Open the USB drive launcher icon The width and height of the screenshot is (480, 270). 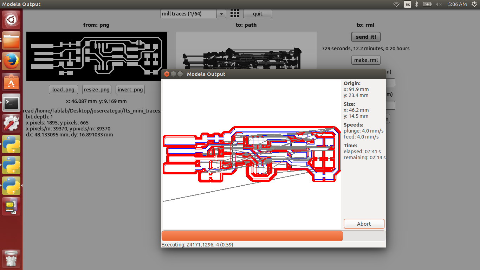[x=11, y=206]
